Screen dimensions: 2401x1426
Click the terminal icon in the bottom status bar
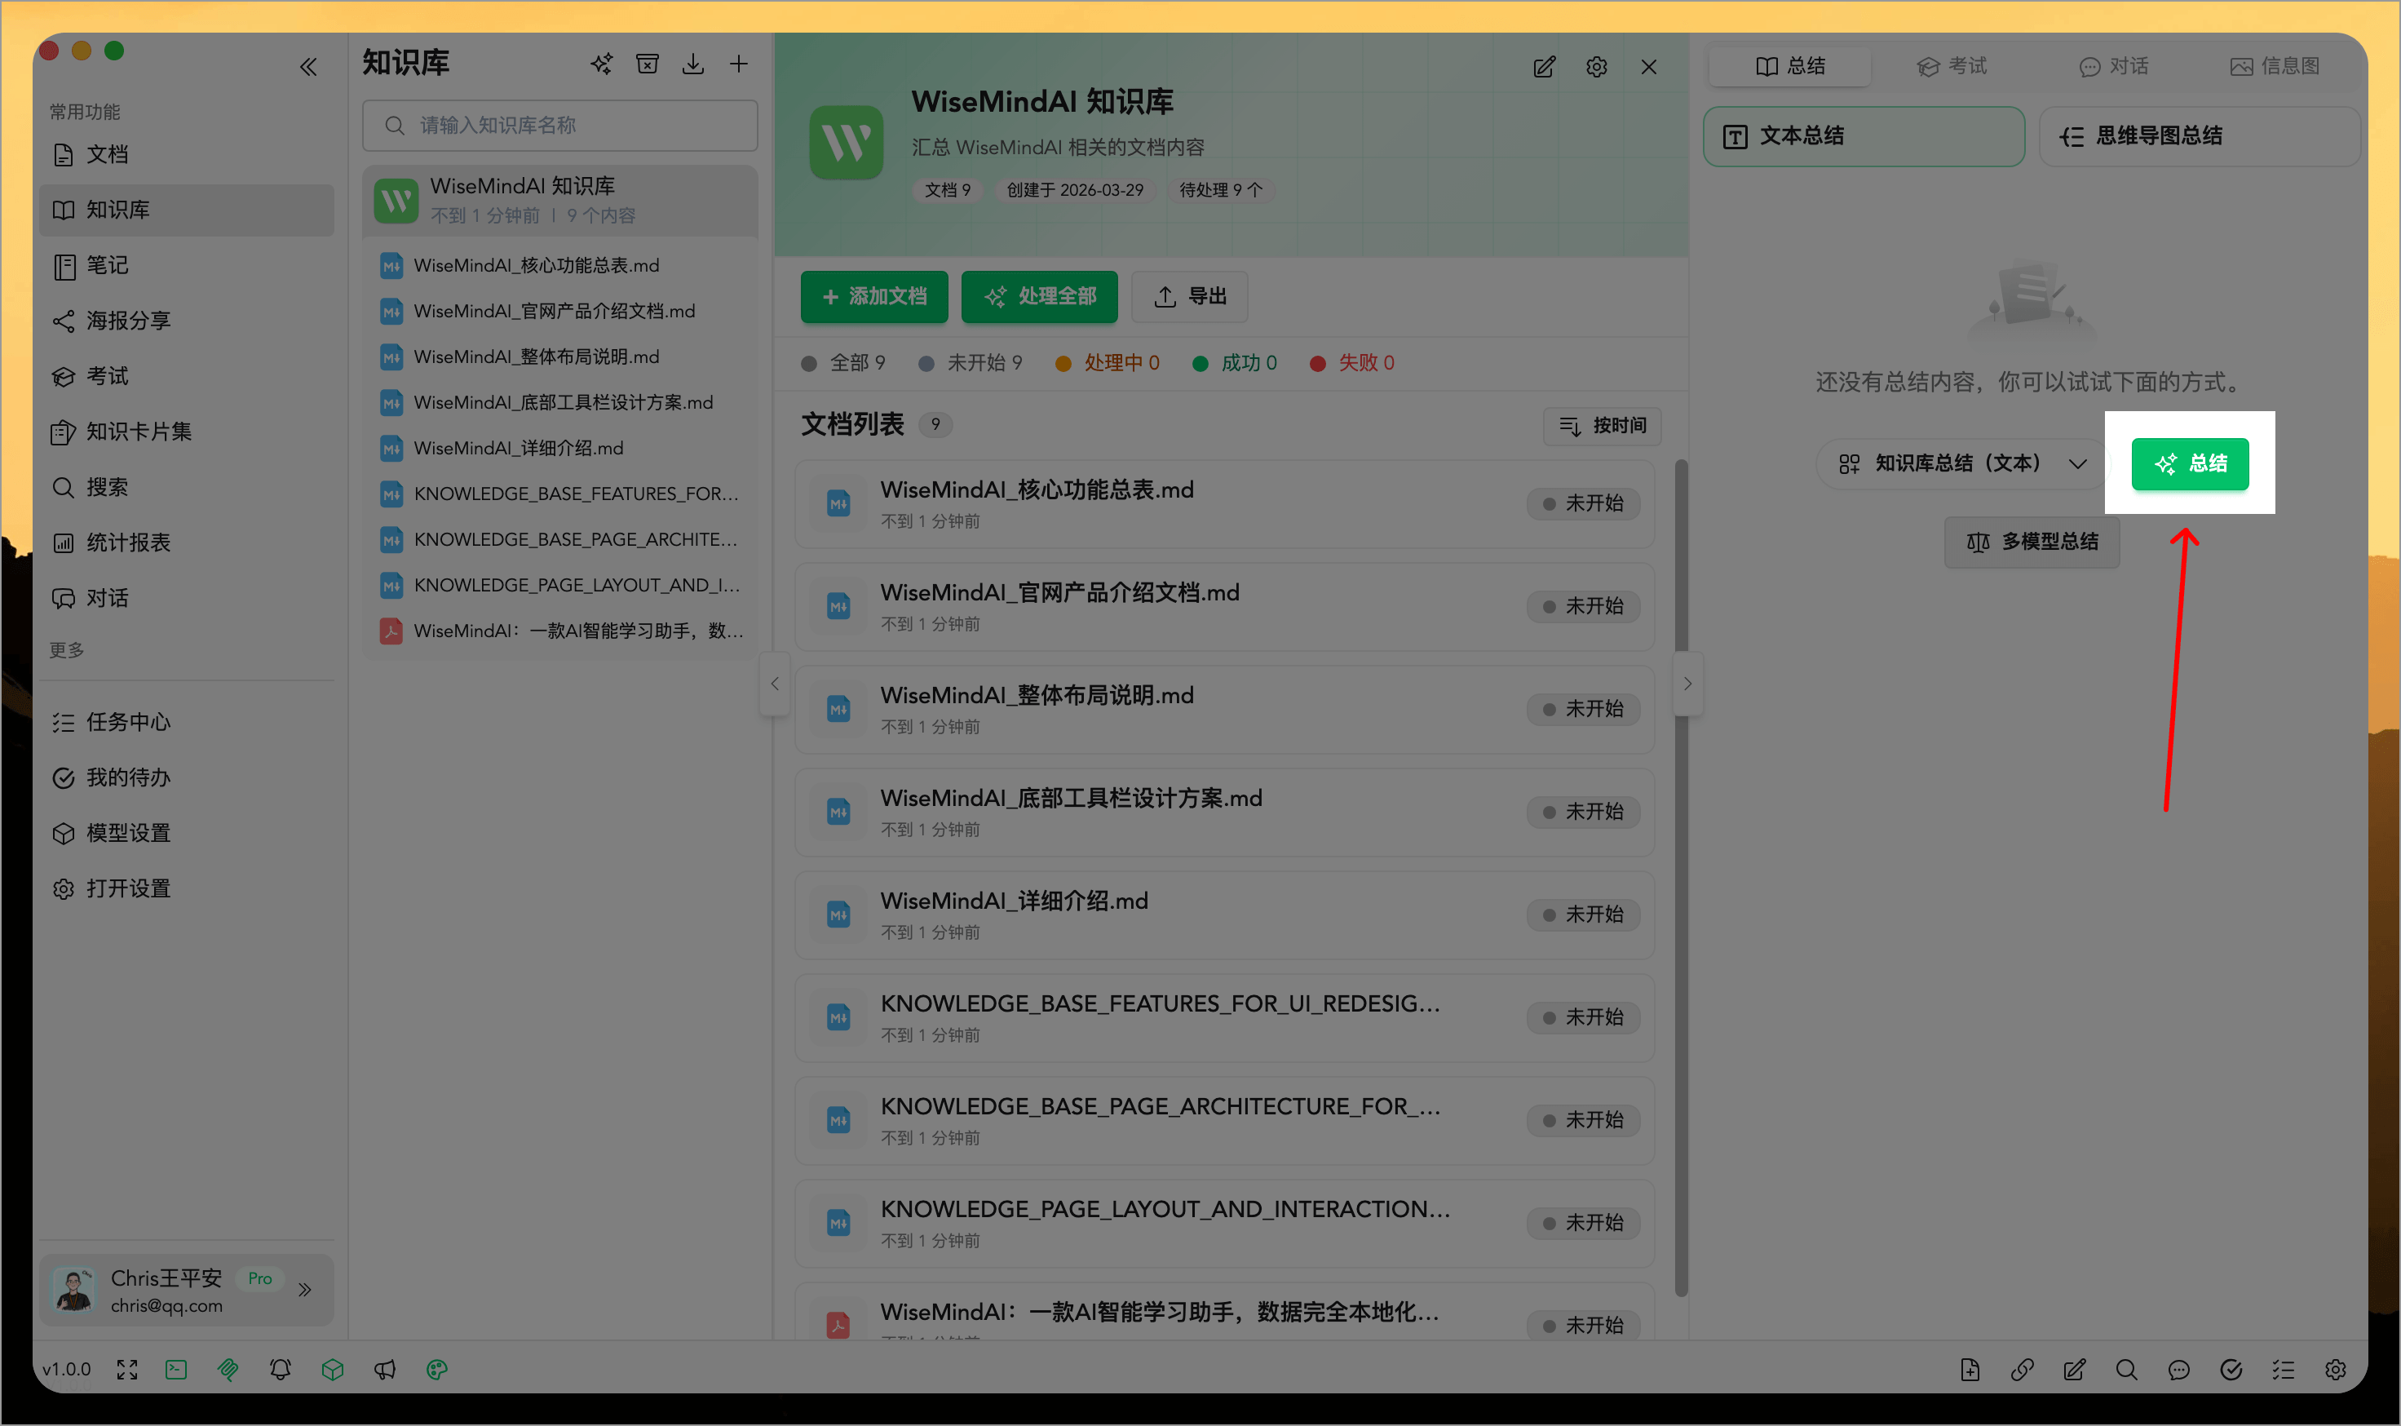tap(176, 1370)
